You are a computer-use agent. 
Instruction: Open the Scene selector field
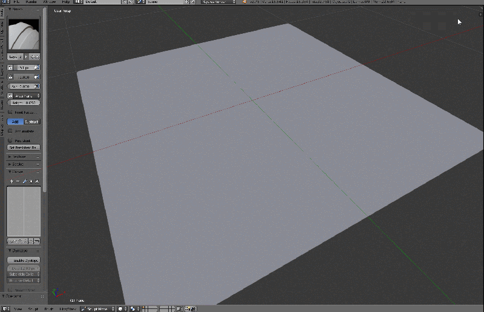coord(165,2)
